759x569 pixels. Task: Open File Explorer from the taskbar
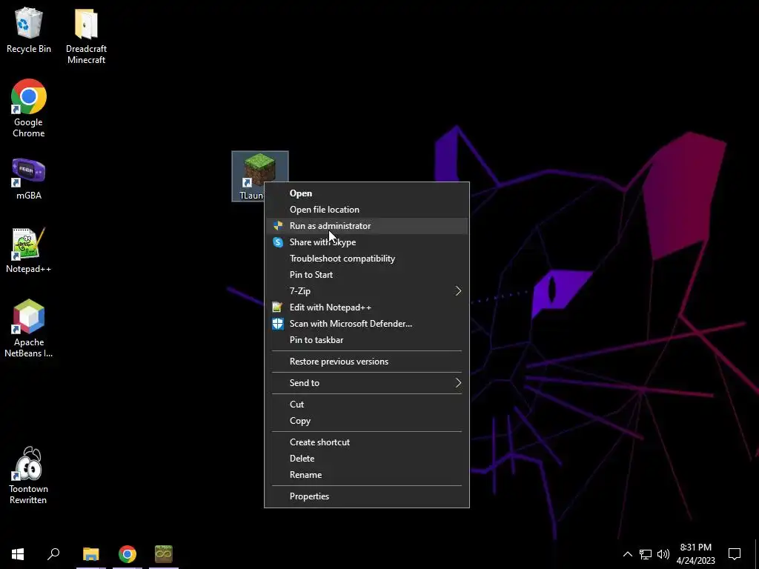coord(91,554)
